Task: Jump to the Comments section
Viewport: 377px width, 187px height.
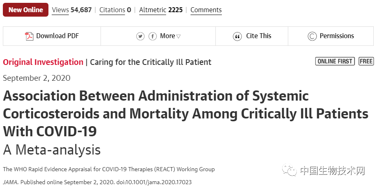Action: click(x=206, y=10)
